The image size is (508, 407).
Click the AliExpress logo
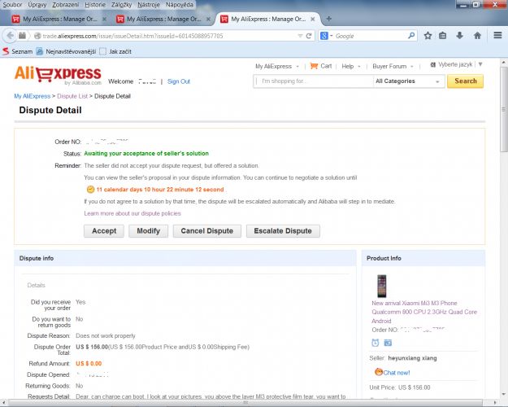pyautogui.click(x=58, y=76)
